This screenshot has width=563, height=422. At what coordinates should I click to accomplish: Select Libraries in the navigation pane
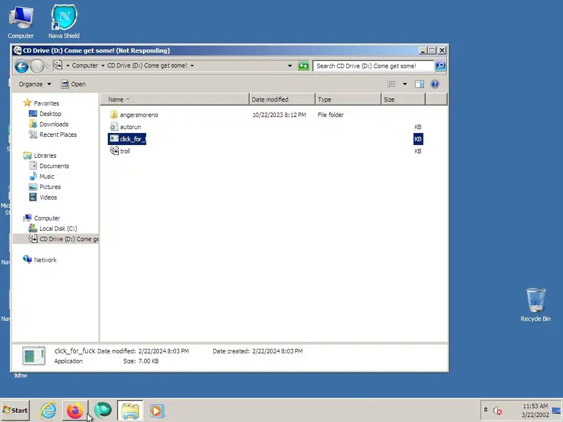pos(40,156)
